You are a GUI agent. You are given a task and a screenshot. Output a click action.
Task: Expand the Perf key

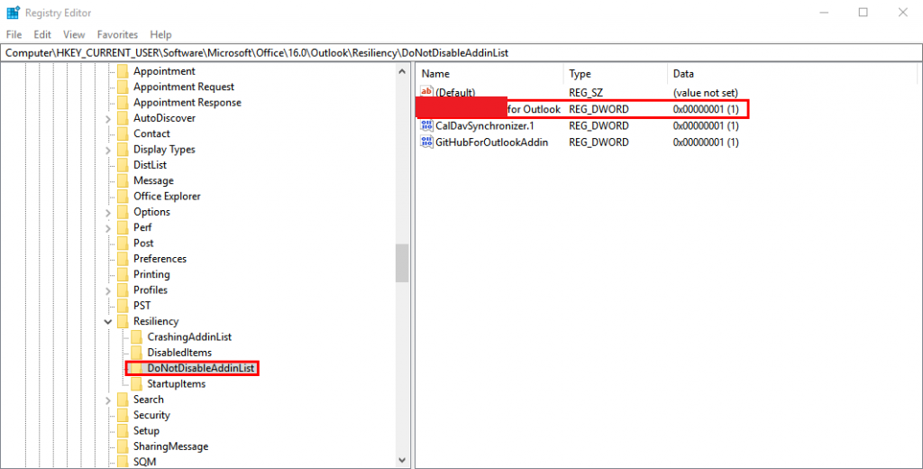[108, 228]
